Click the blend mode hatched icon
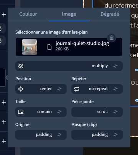Screen dimensions: 138x155 21,66
